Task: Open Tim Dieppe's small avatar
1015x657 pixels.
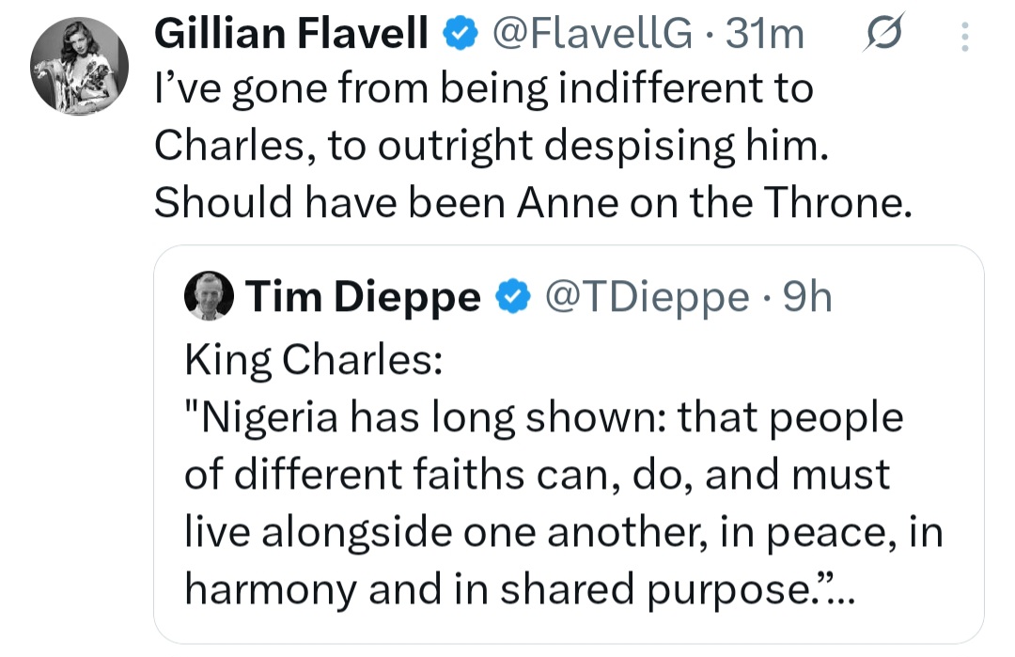Action: coord(210,297)
